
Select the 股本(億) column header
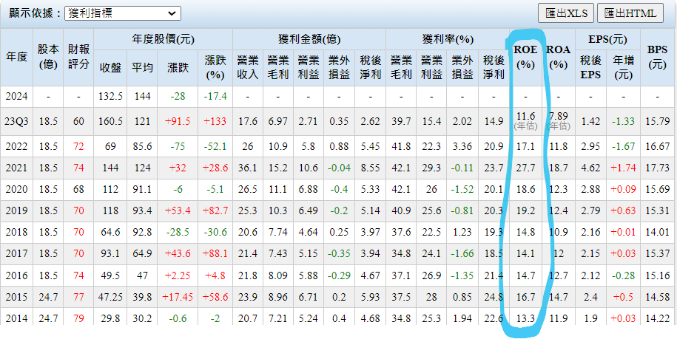47,57
